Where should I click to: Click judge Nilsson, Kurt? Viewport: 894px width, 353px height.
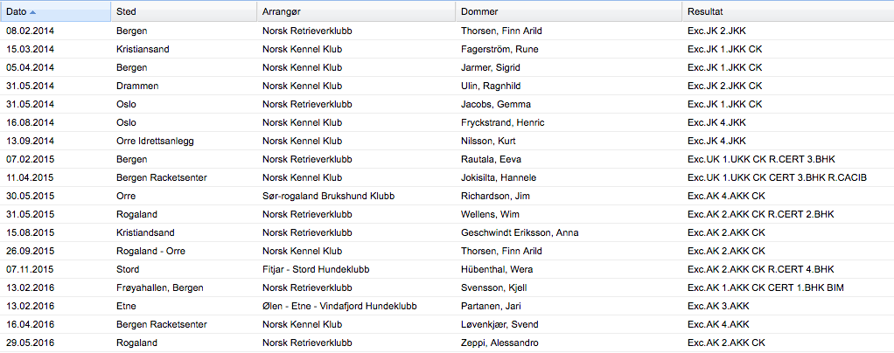point(488,142)
